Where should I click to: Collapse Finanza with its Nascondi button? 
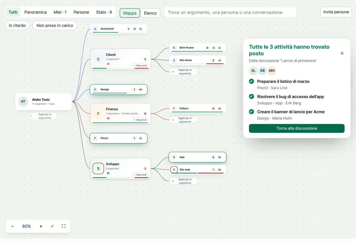[140, 120]
